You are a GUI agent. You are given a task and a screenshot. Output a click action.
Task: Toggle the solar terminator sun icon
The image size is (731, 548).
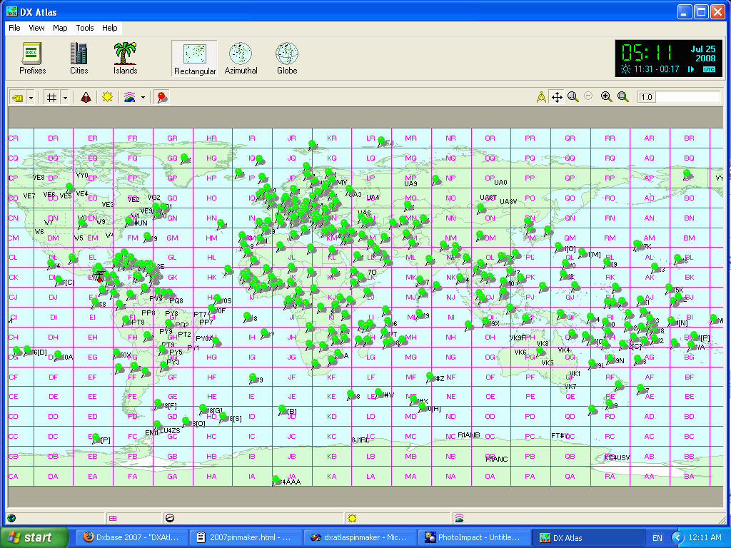[x=107, y=96]
